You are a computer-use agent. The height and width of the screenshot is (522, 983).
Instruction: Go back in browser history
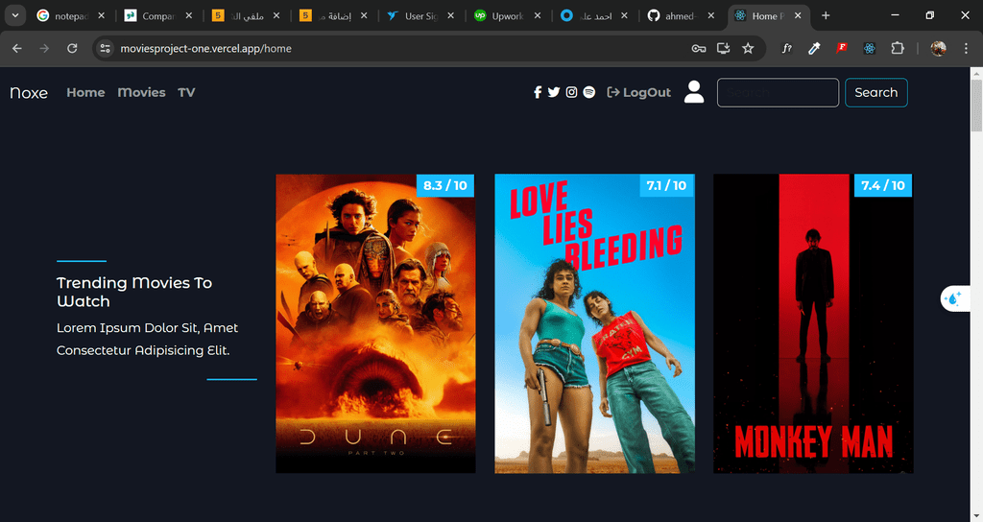pos(17,48)
